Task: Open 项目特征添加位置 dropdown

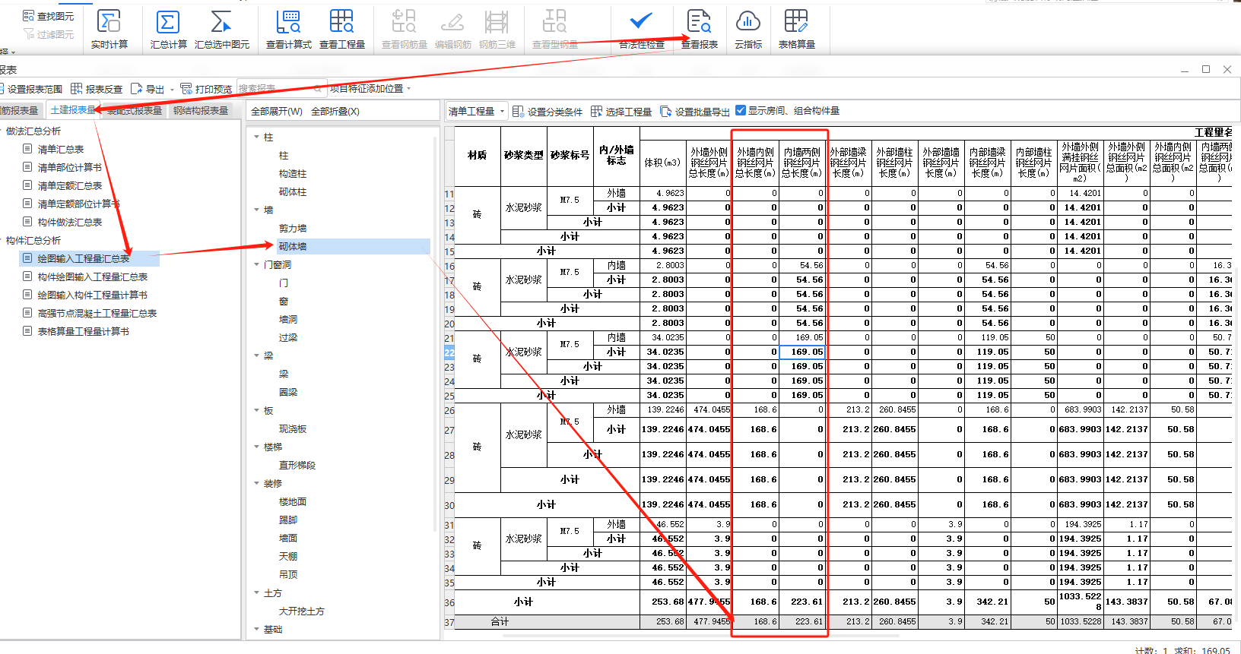Action: point(370,89)
